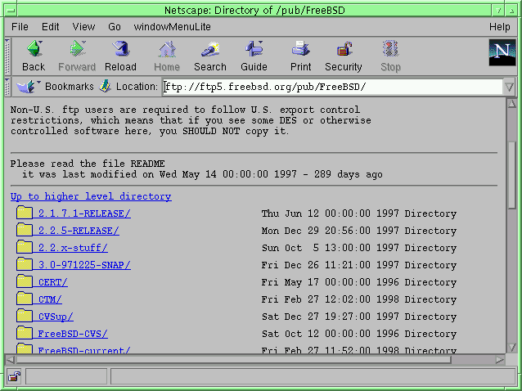Click the horizontal scrollbar right arrow

point(499,360)
